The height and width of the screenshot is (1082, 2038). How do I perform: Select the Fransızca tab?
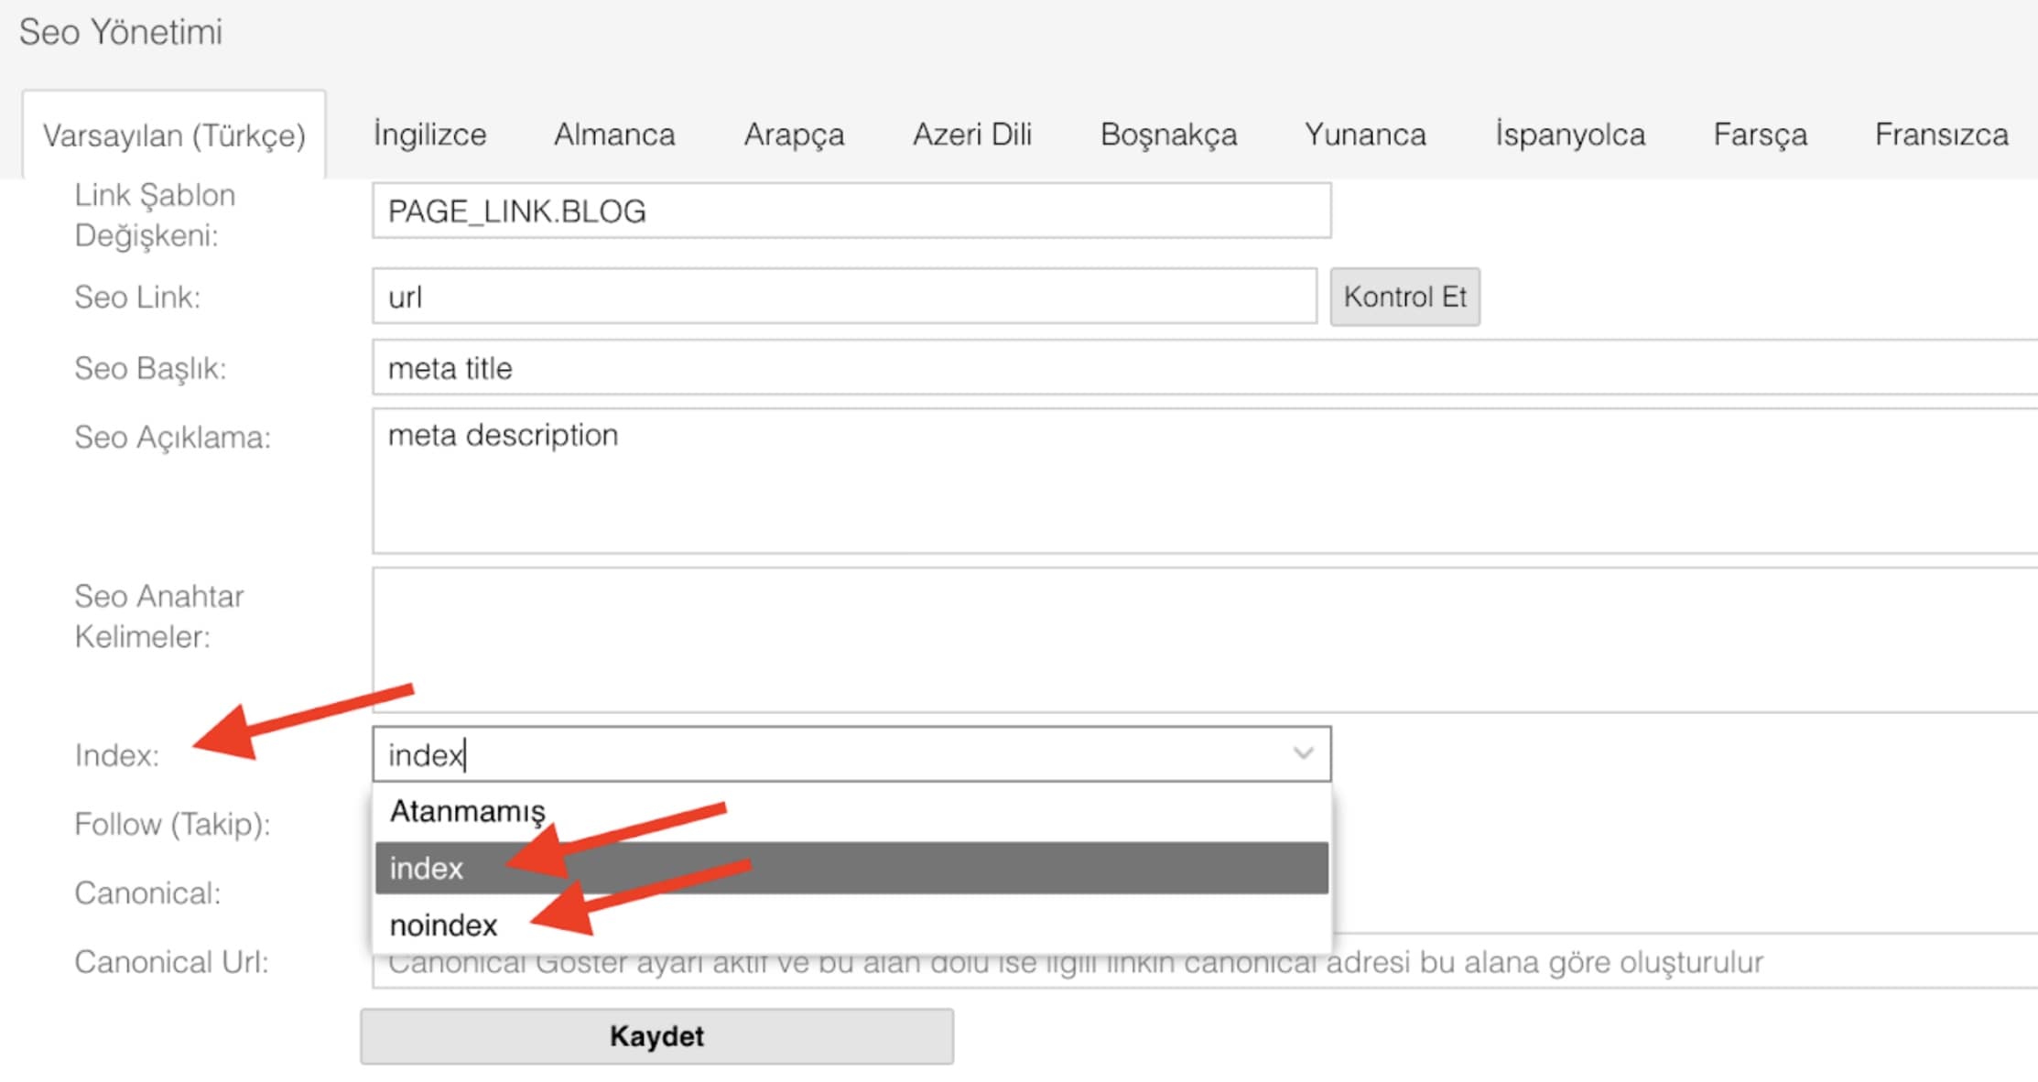1940,134
